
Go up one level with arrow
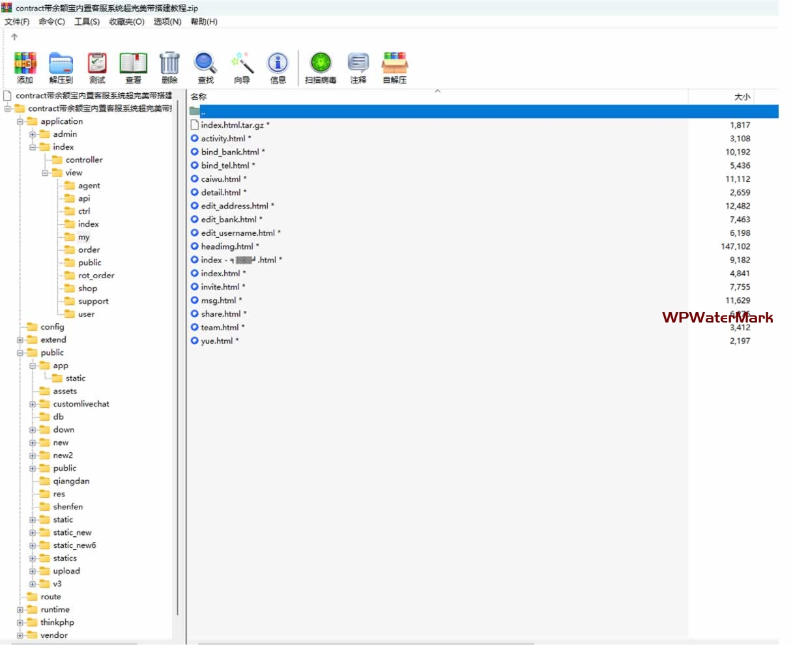pos(14,37)
